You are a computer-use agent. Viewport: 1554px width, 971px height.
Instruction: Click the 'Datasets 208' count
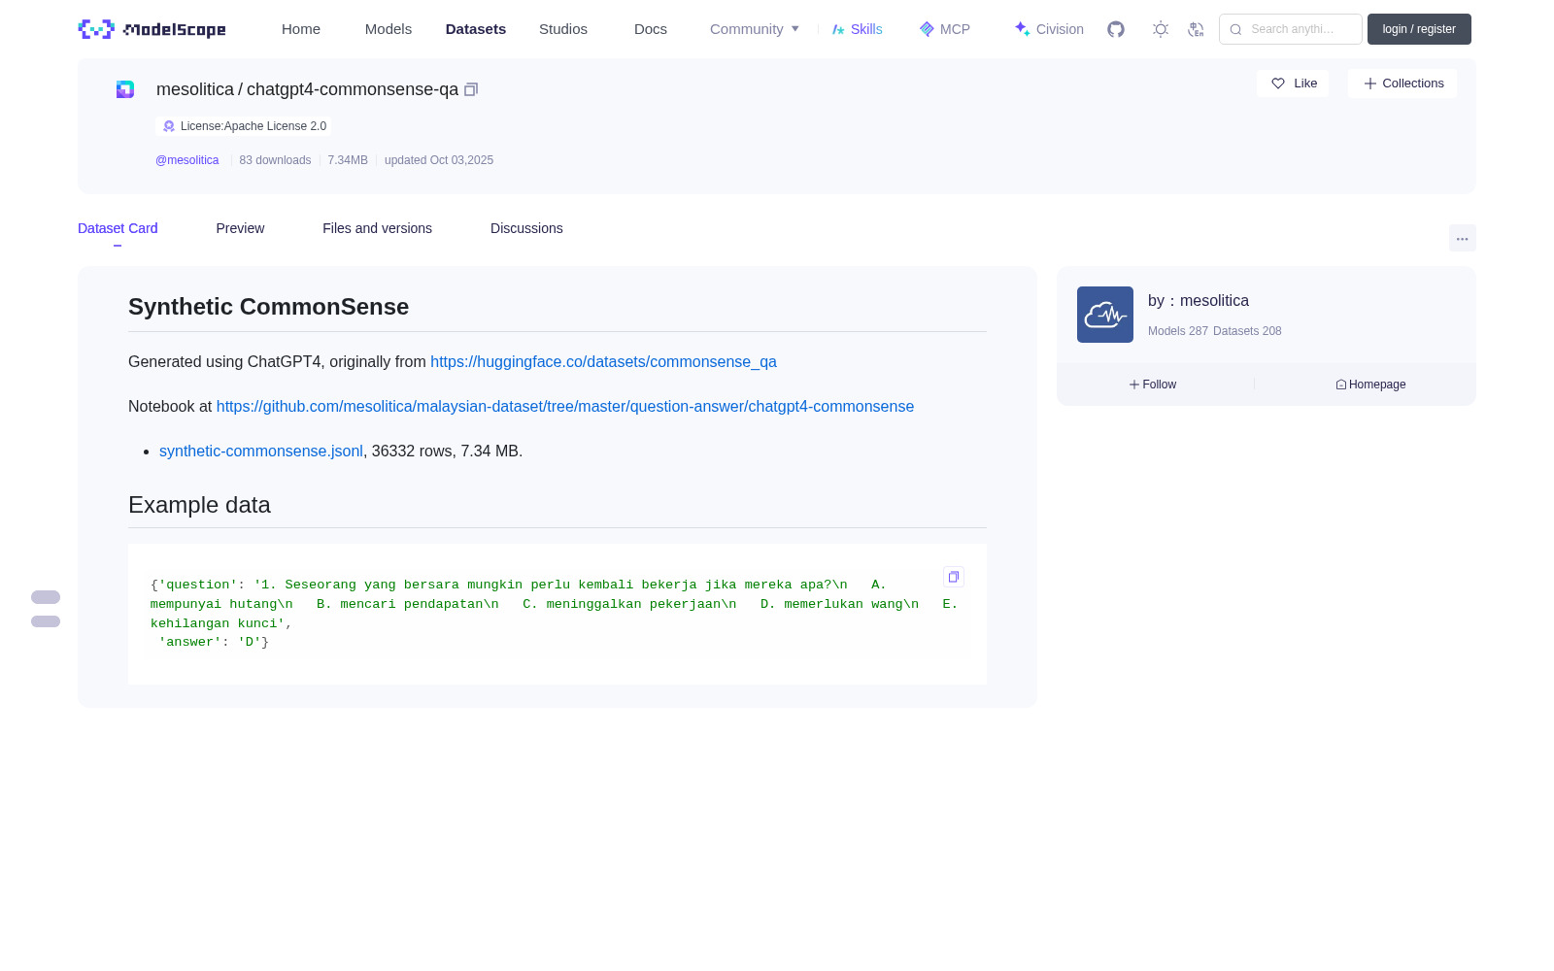coord(1247,331)
